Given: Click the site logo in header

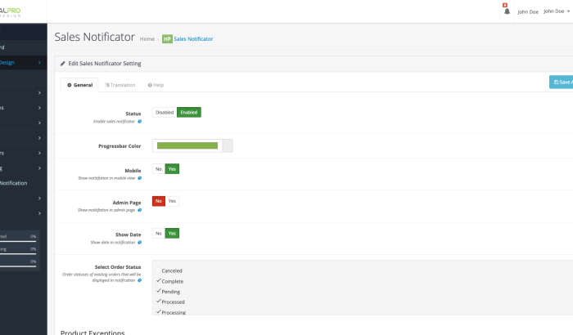Looking at the screenshot, I should tap(10, 12).
